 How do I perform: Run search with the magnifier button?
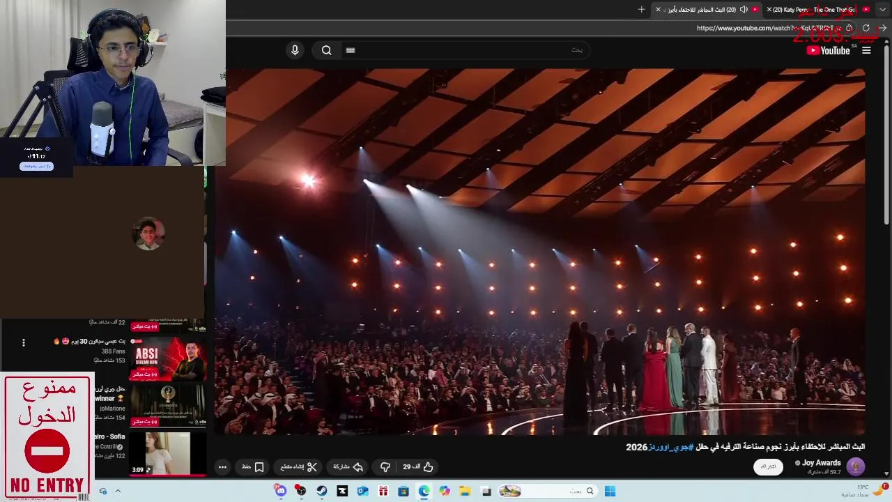click(x=326, y=50)
